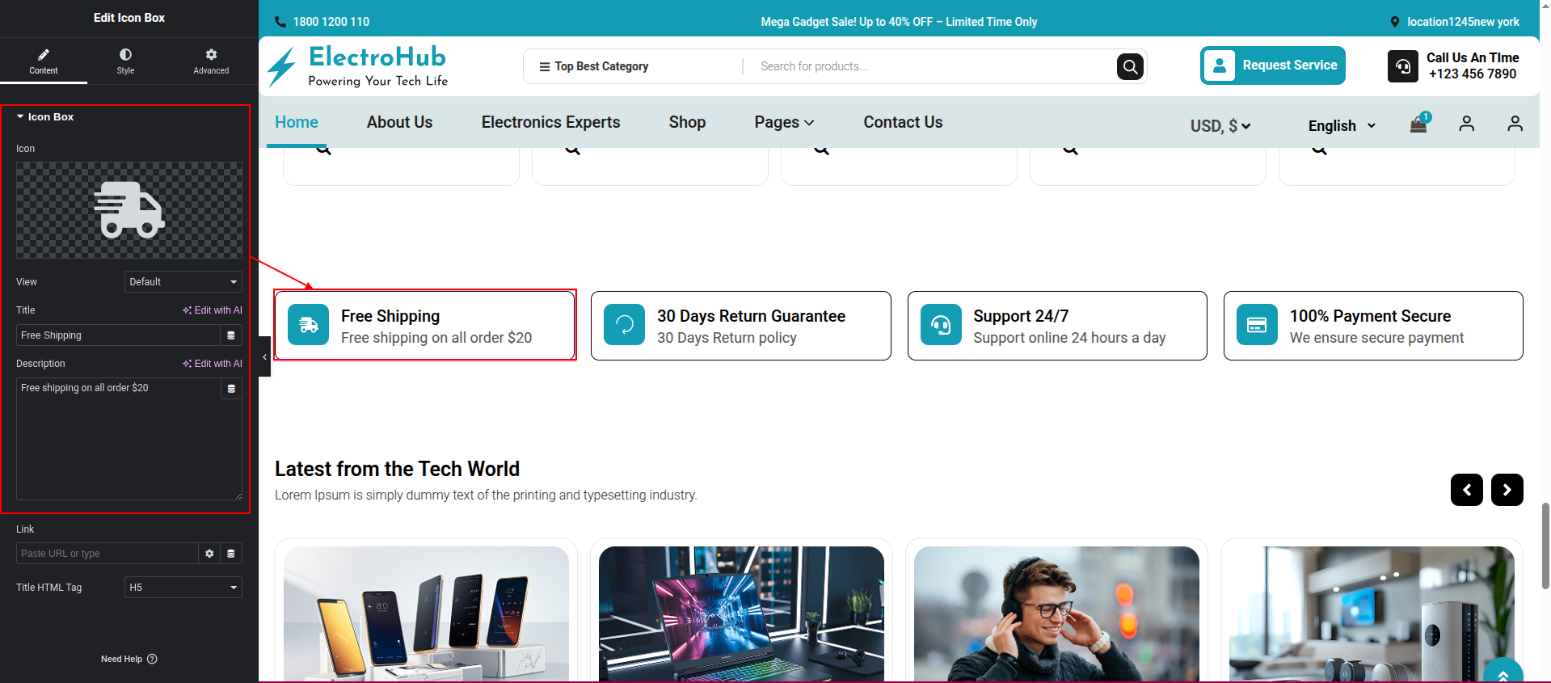Click the truck icon preview in Icon field

click(129, 210)
